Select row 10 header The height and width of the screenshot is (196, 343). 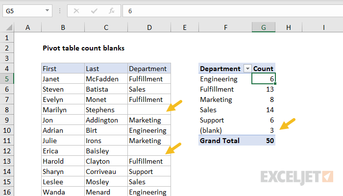tap(7, 130)
